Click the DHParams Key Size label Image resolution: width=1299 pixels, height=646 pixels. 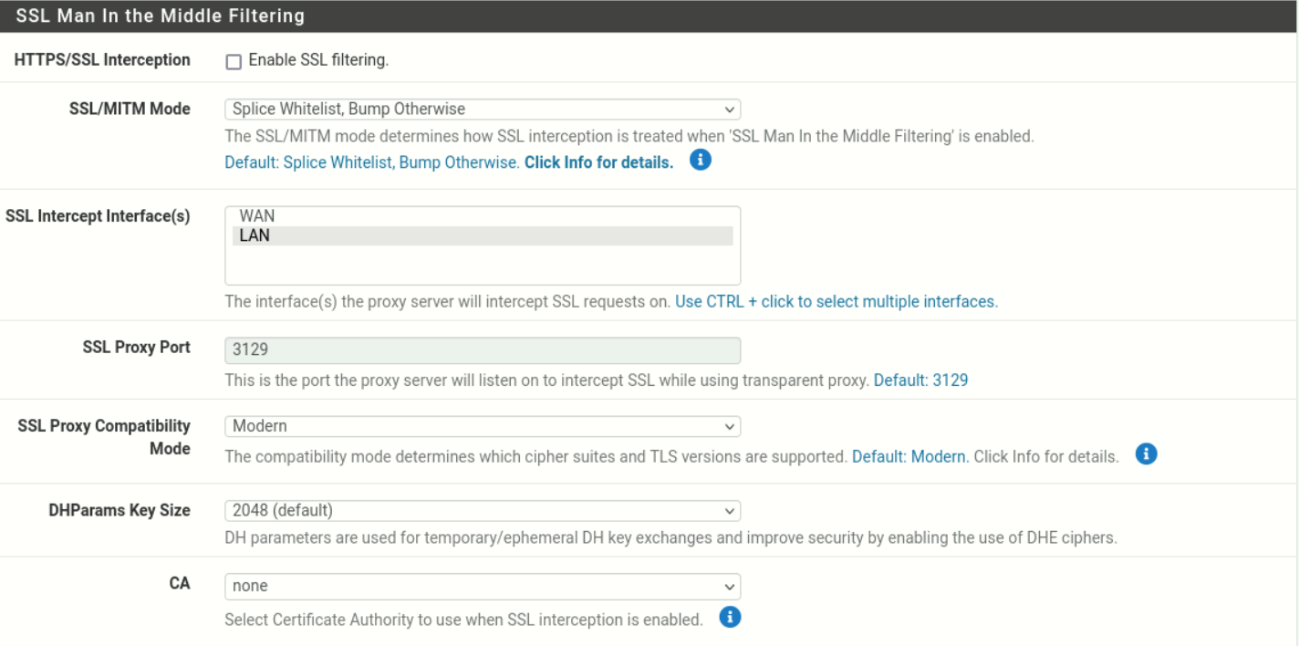pos(119,510)
